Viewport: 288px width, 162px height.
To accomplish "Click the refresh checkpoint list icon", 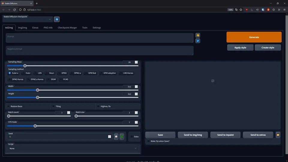I will (57, 19).
